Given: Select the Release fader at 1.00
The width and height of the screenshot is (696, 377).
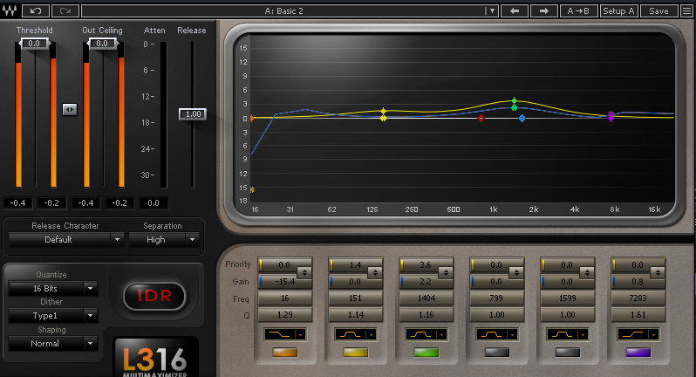Looking at the screenshot, I should click(x=193, y=114).
